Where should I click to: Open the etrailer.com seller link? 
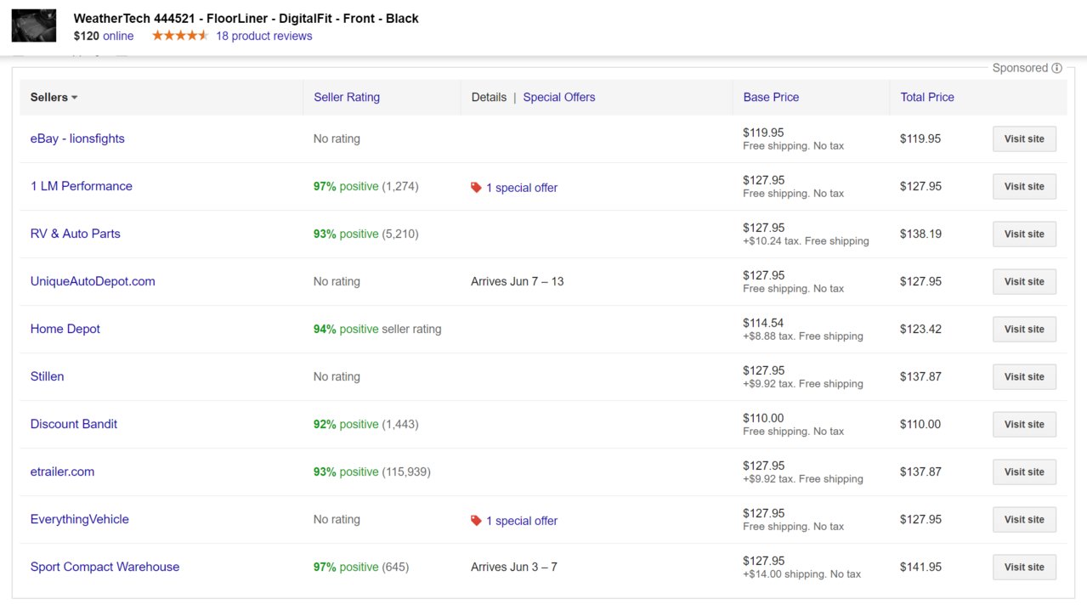coord(63,472)
